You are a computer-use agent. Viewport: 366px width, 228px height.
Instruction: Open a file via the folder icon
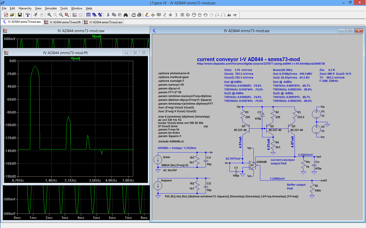12,15
